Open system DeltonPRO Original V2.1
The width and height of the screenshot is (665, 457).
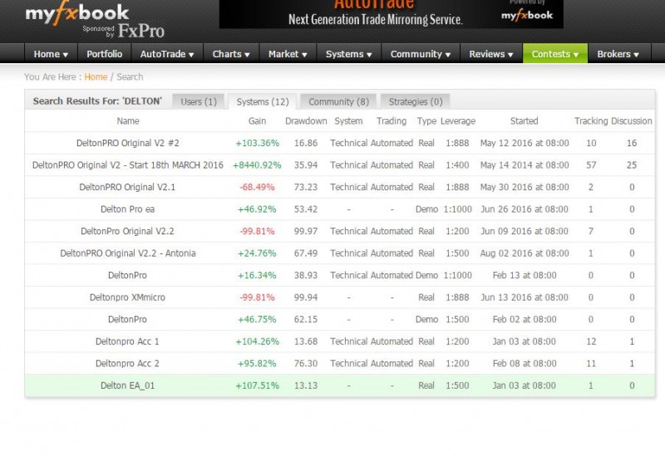[x=127, y=187]
